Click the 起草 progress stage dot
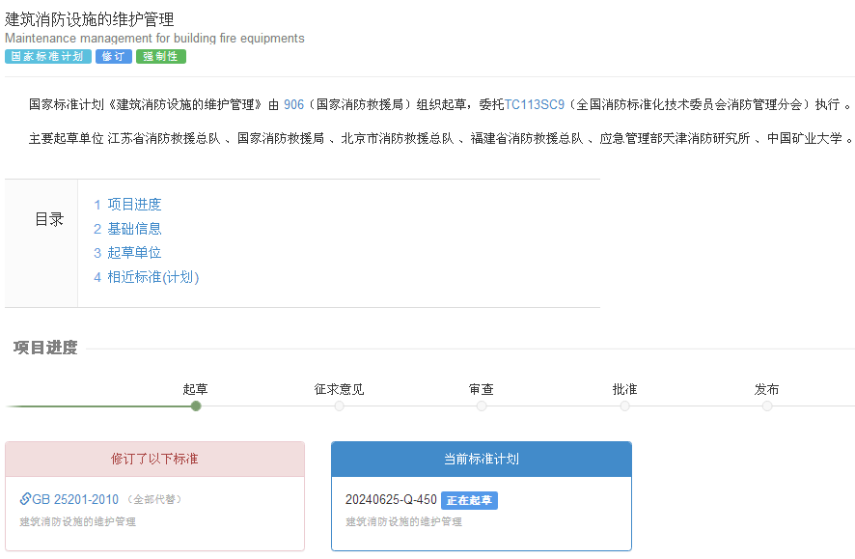This screenshot has width=855, height=559. click(x=196, y=406)
